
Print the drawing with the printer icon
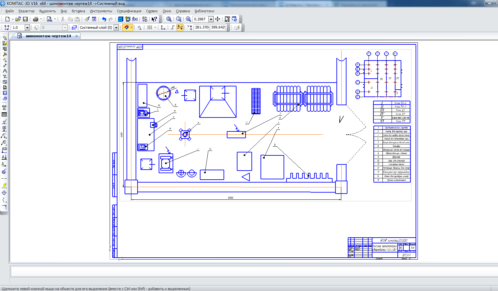(x=36, y=19)
